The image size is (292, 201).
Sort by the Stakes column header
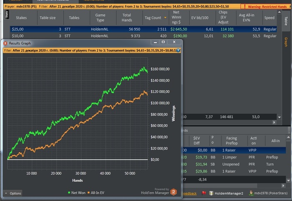pyautogui.click(x=21, y=18)
